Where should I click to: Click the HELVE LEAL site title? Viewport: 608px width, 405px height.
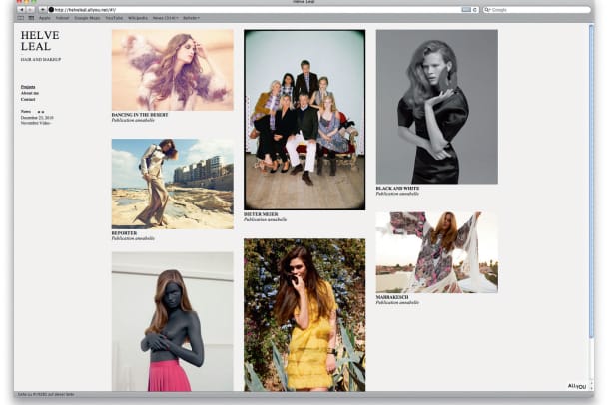click(40, 41)
